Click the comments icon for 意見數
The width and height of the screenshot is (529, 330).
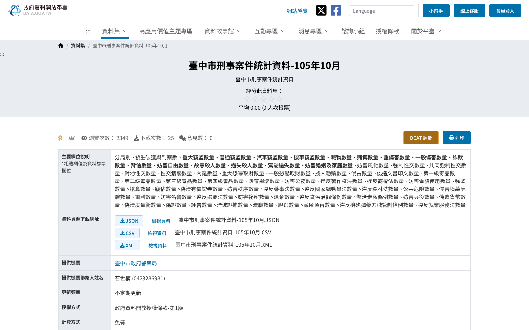point(183,138)
